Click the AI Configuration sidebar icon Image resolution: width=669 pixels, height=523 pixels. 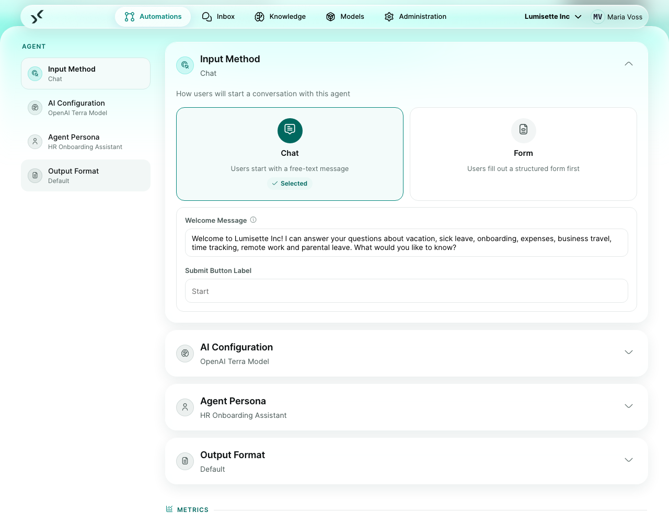tap(35, 108)
